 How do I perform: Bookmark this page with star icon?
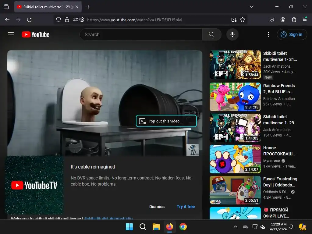tap(242, 20)
